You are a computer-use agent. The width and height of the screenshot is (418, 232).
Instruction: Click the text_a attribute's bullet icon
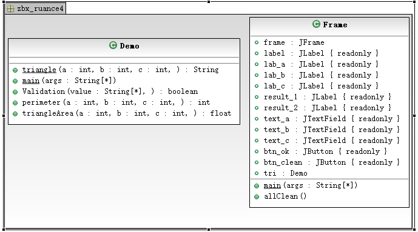pos(257,119)
